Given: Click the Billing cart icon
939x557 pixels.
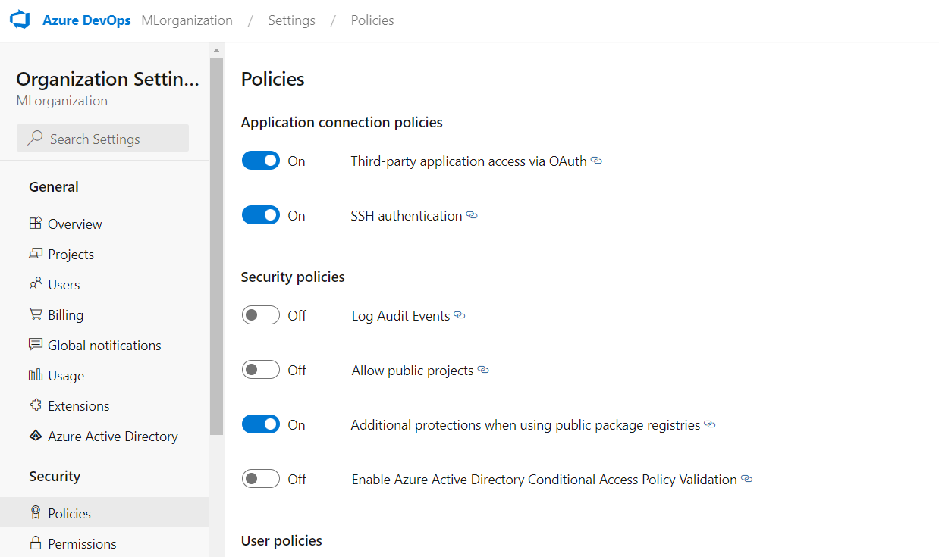Looking at the screenshot, I should click(x=35, y=314).
